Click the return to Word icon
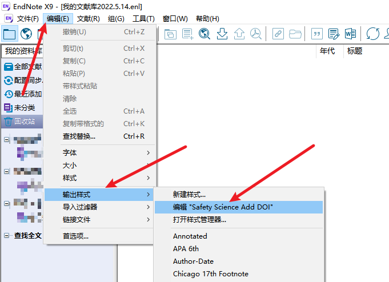389x282 pixels. coord(350,34)
